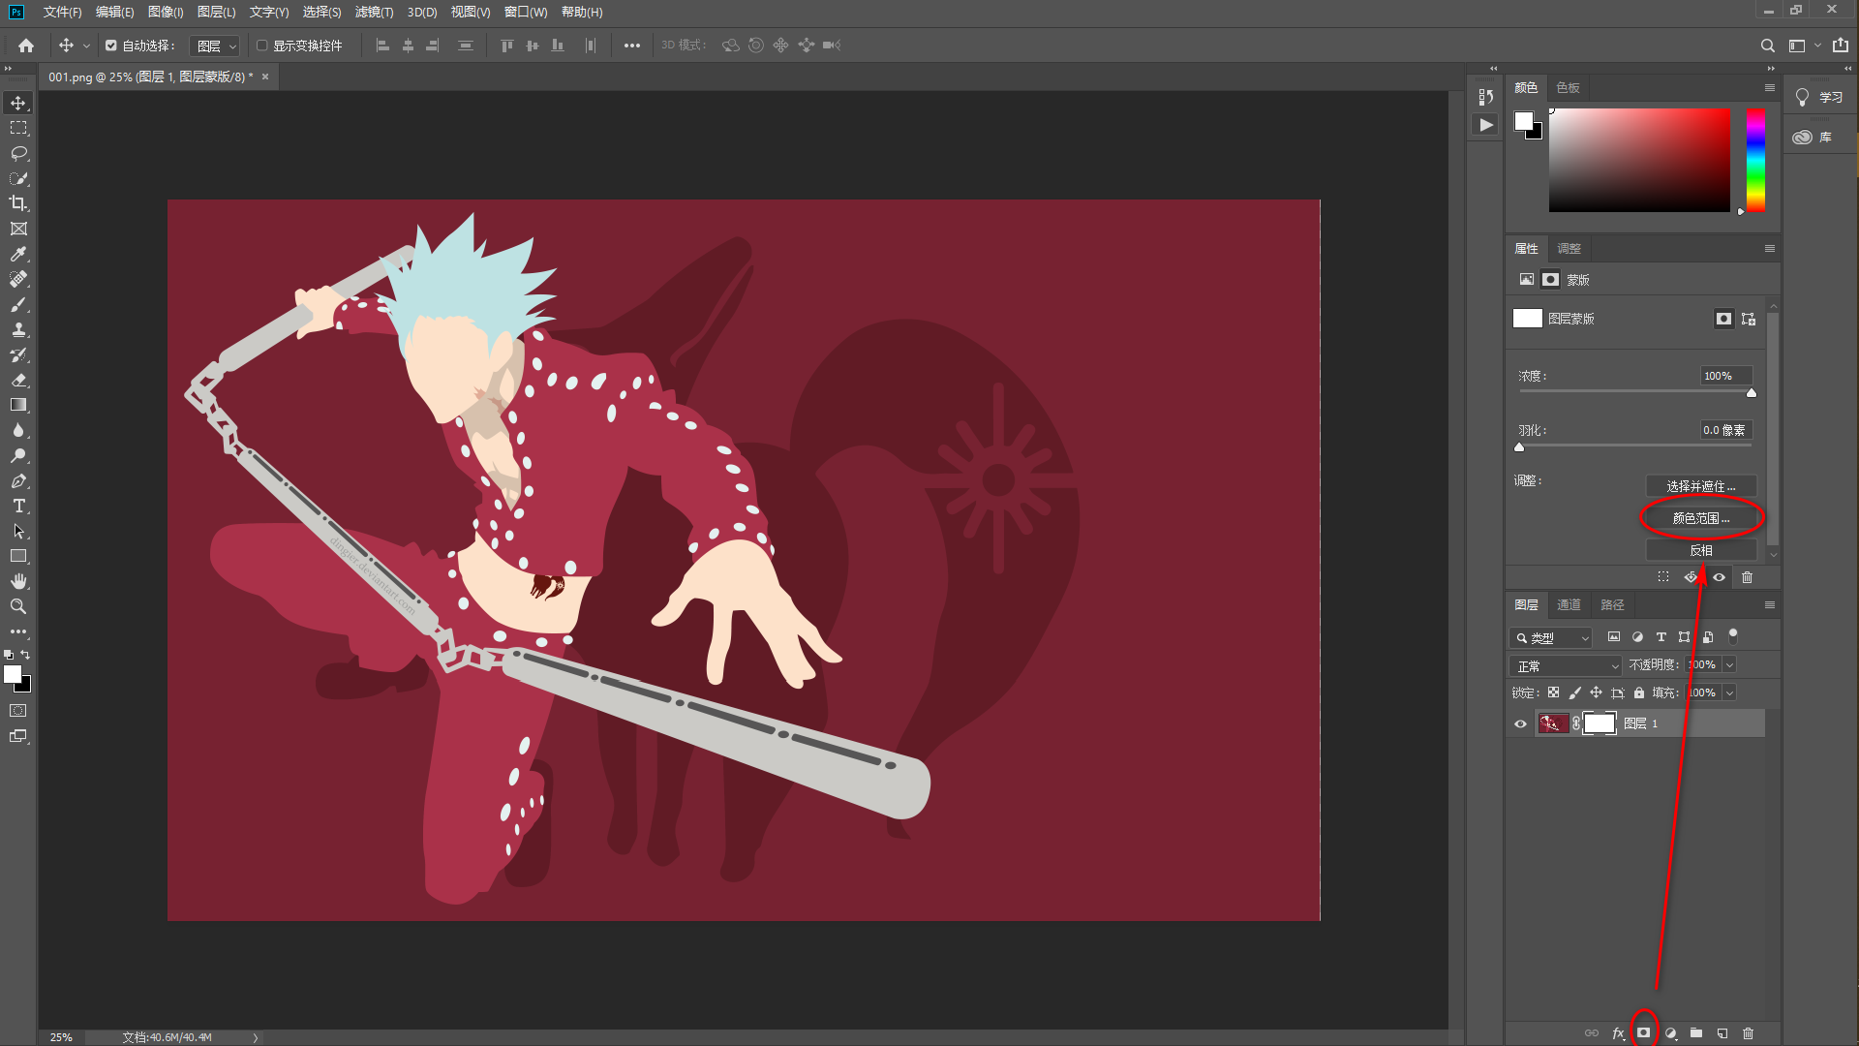The image size is (1859, 1046).
Task: Click the more options ellipsis in options bar
Action: tap(632, 46)
